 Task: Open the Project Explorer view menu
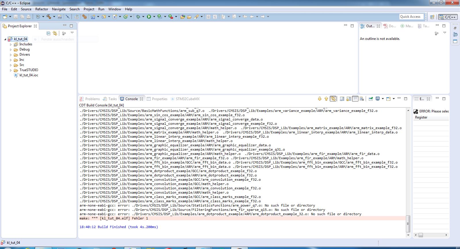72,33
